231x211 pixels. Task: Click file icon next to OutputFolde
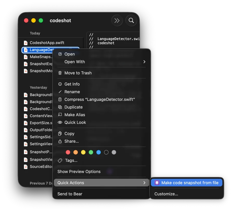pyautogui.click(x=26, y=130)
